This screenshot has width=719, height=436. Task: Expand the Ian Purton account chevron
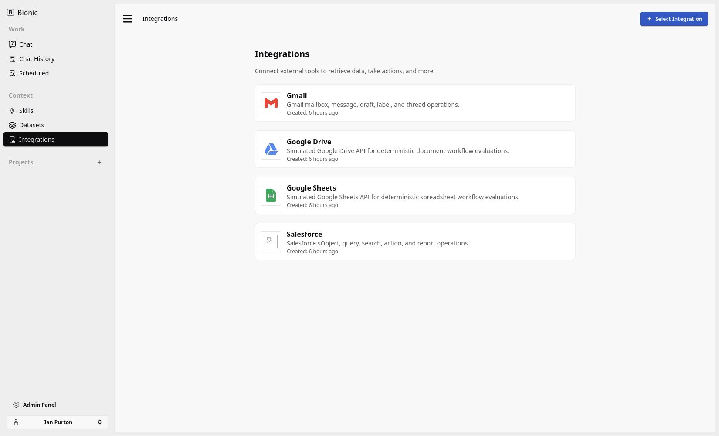[100, 422]
